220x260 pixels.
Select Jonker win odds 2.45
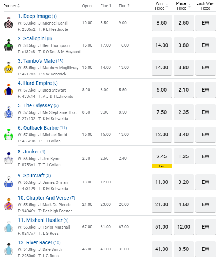(x=161, y=156)
